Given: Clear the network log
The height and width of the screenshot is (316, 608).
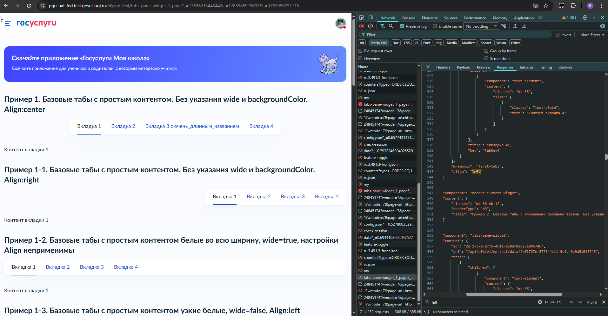Looking at the screenshot, I should click(x=371, y=26).
